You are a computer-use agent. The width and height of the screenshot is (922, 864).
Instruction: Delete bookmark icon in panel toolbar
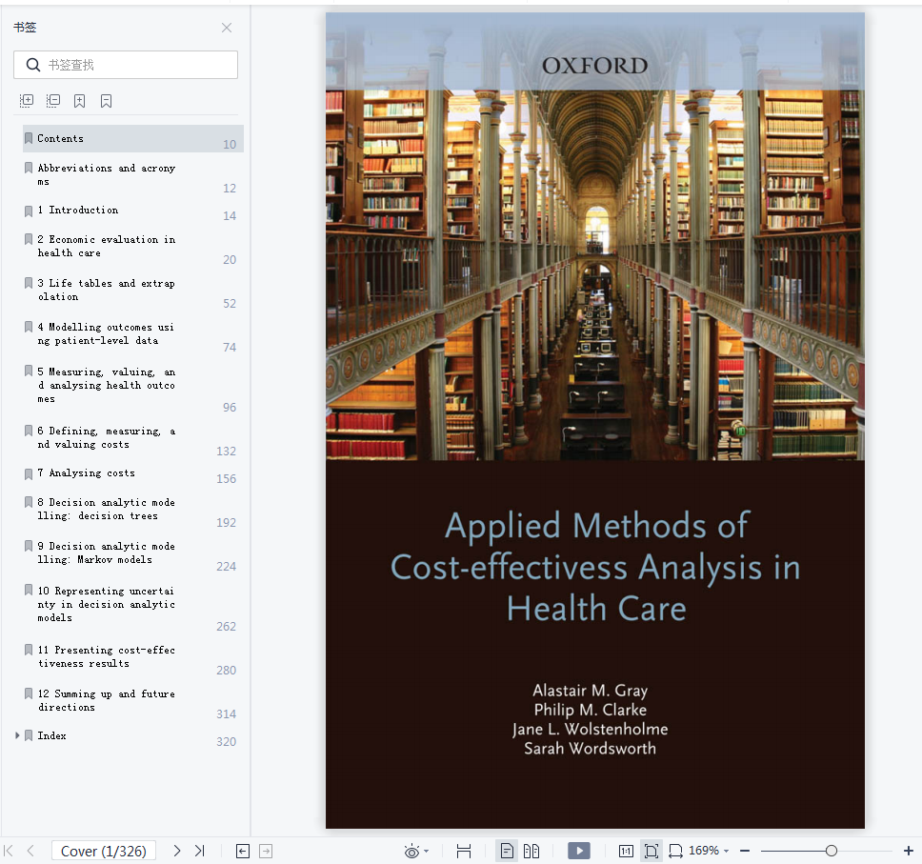point(106,101)
